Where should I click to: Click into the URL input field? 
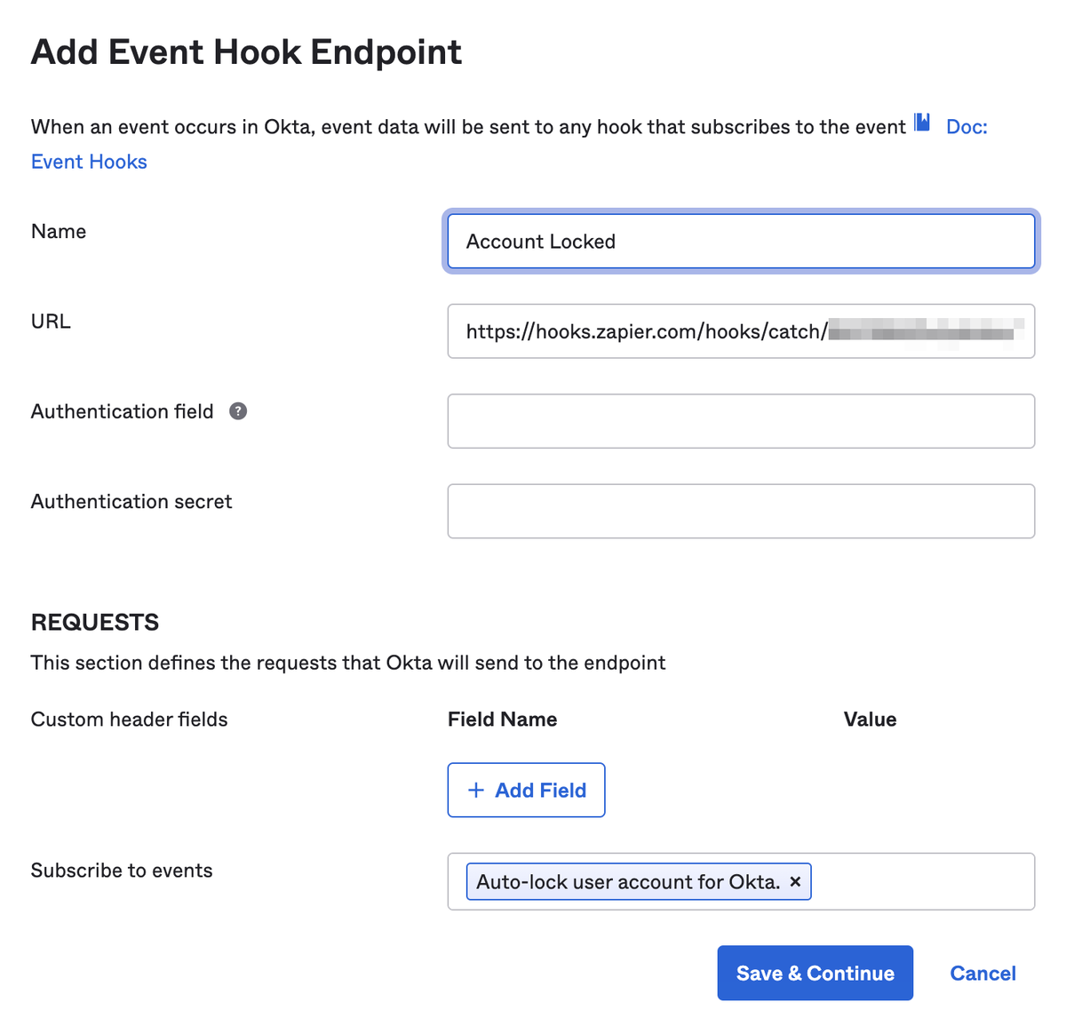pyautogui.click(x=741, y=331)
